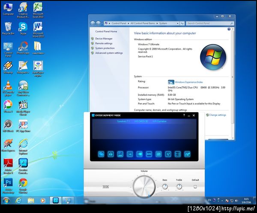Select the Notepad++ desktop icon
The width and height of the screenshot is (257, 213).
23,68
